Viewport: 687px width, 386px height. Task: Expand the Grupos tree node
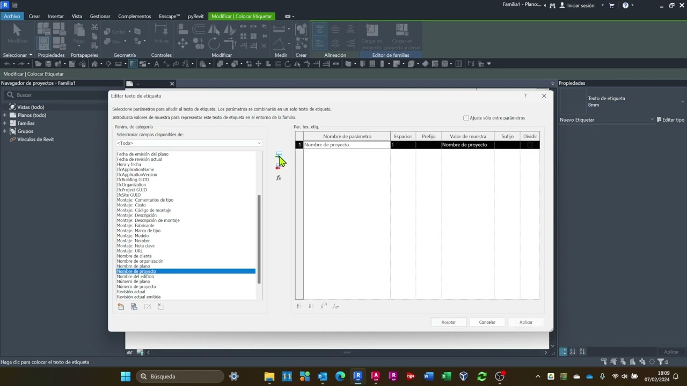tap(5, 131)
